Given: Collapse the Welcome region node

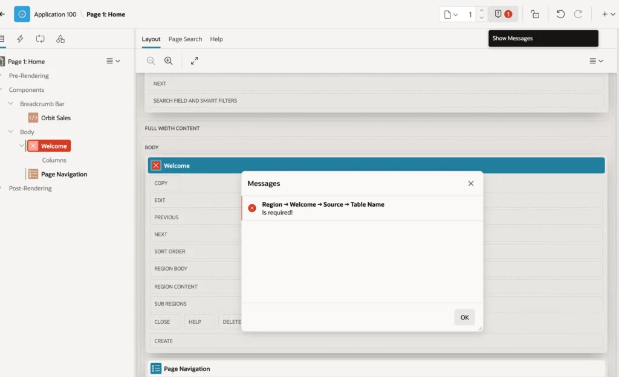Looking at the screenshot, I should [x=21, y=146].
